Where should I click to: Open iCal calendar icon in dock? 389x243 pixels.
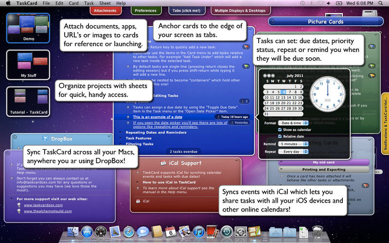pos(171,232)
